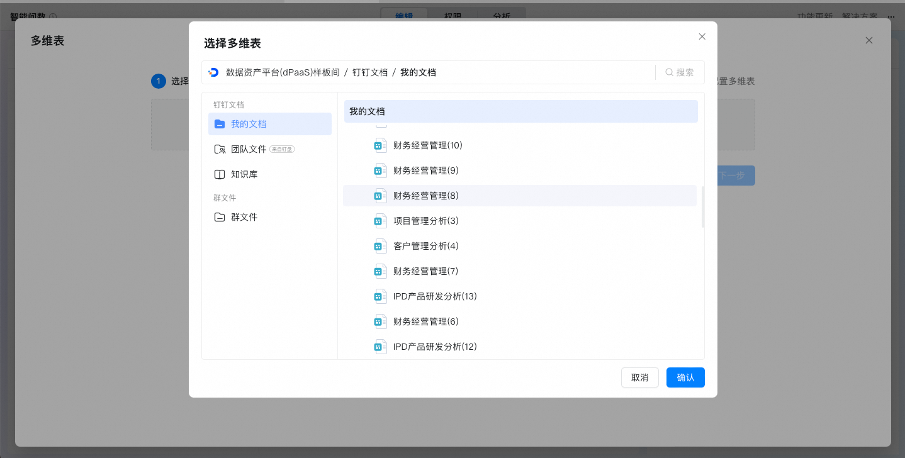
Task: Choose the IPD产品研发分析(13) file name
Action: [435, 296]
